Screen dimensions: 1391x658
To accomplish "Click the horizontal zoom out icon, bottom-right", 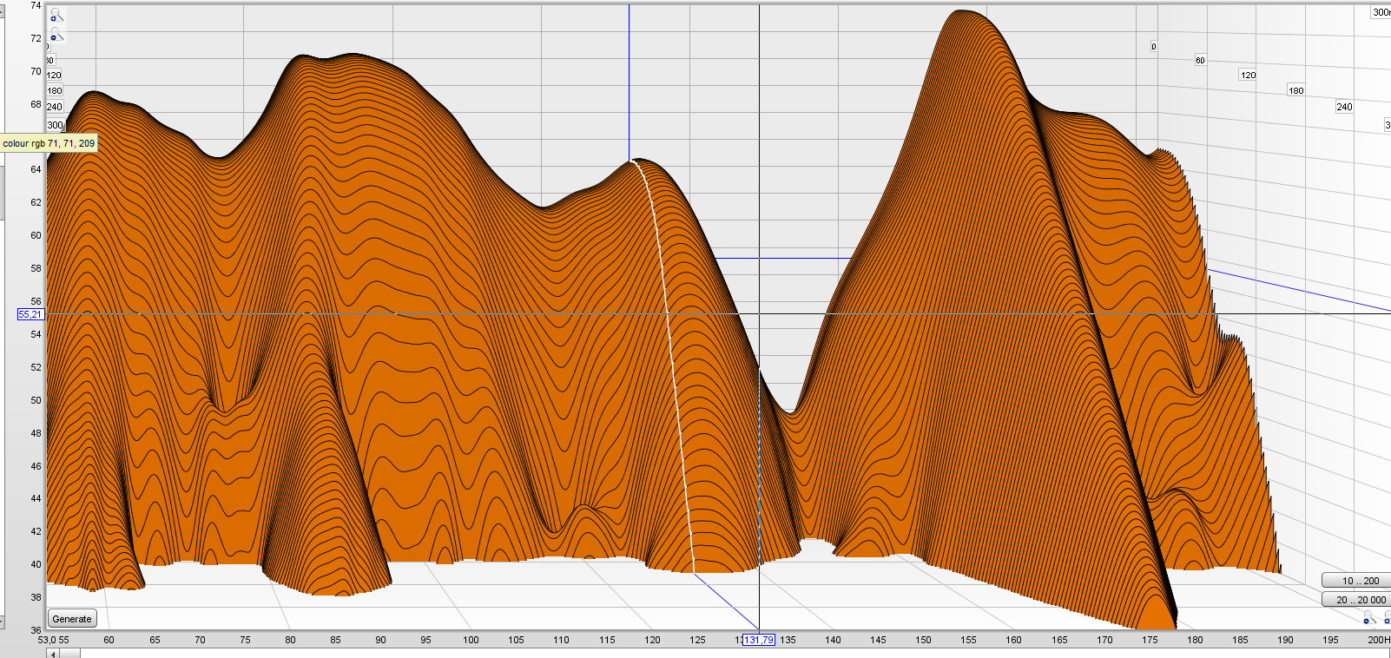I will 1369,617.
